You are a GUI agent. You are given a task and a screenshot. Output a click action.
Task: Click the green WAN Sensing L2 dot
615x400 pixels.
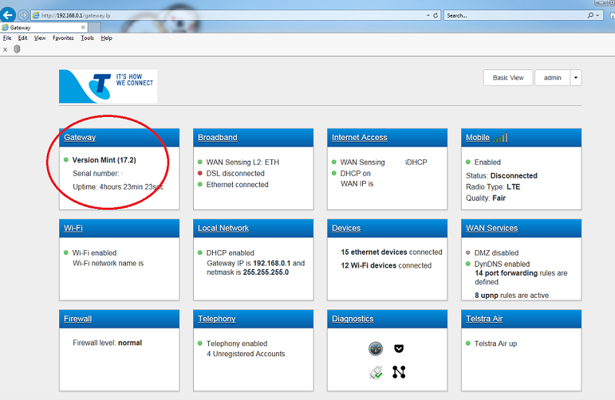200,162
